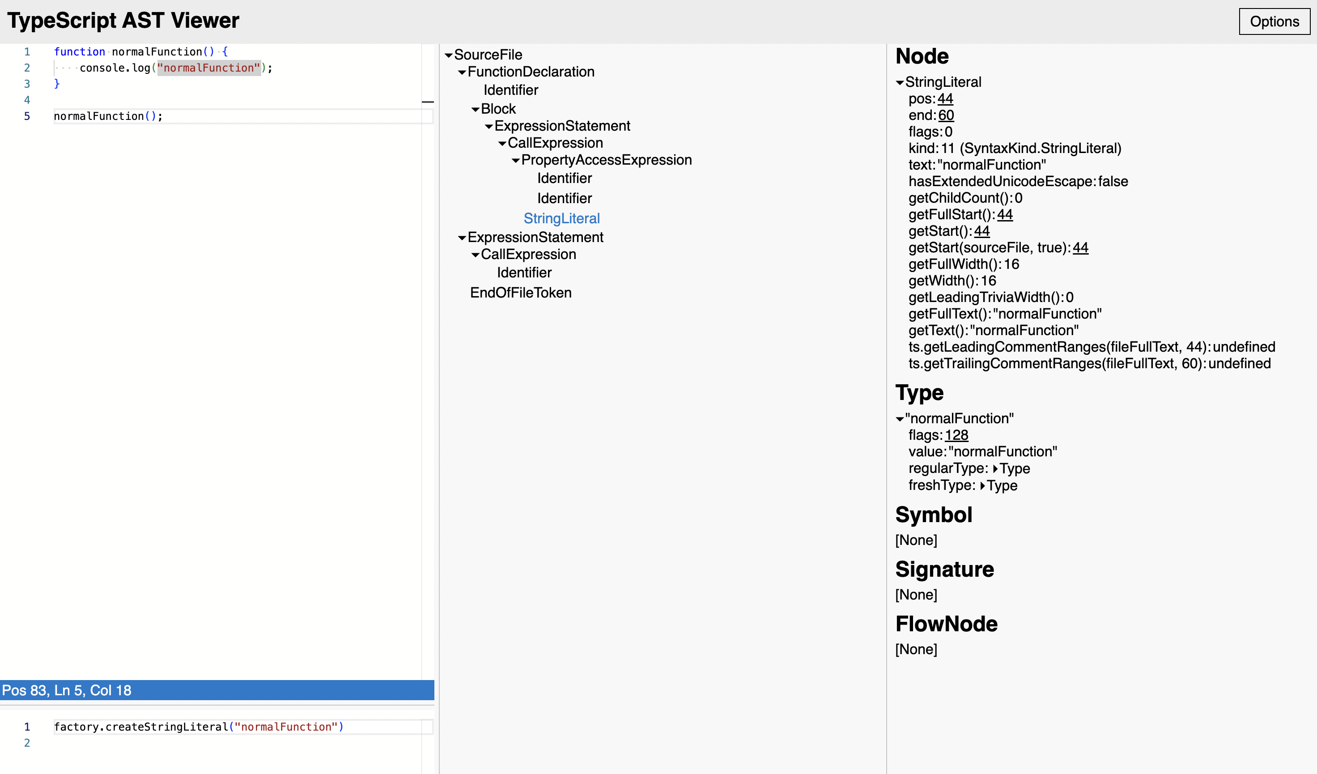1317x774 pixels.
Task: Expand the regularType Type entry
Action: point(995,469)
